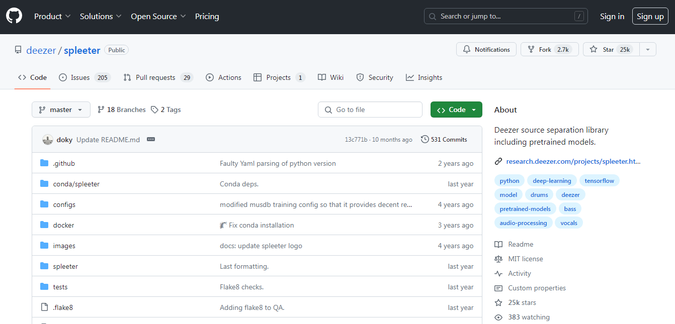Click the branch icon beside 18 Branches
The width and height of the screenshot is (675, 324).
coord(101,110)
